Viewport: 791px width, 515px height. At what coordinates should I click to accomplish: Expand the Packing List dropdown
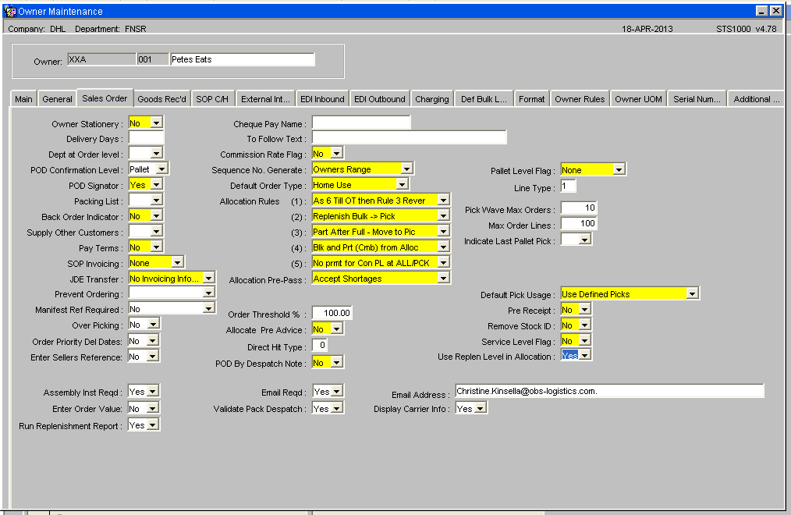[156, 201]
